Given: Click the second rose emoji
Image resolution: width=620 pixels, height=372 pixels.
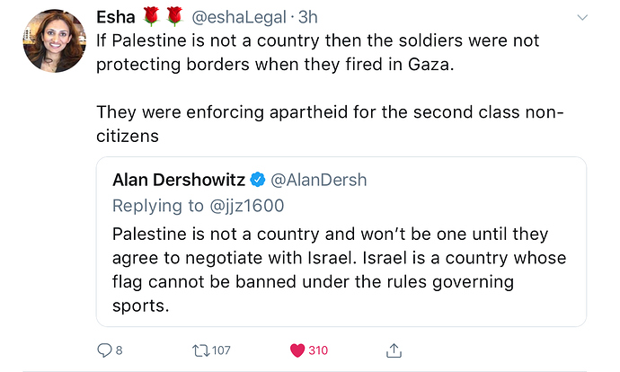Looking at the screenshot, I should click(174, 17).
